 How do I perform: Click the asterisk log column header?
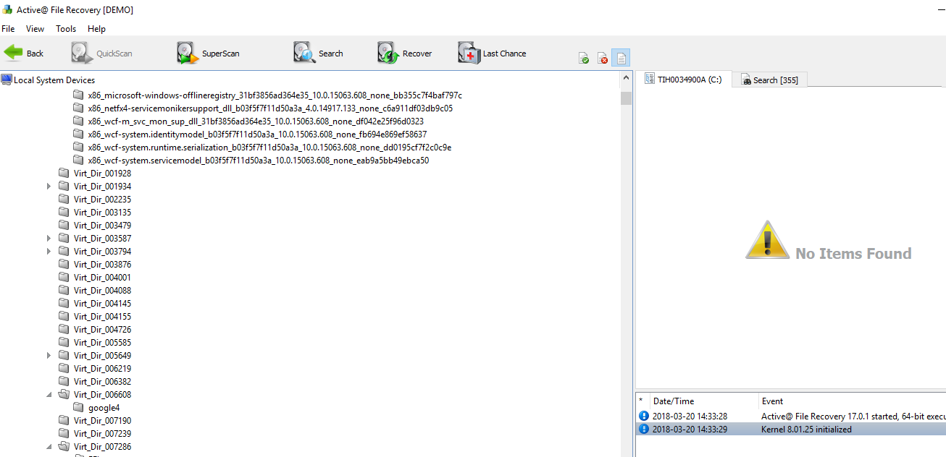[642, 401]
